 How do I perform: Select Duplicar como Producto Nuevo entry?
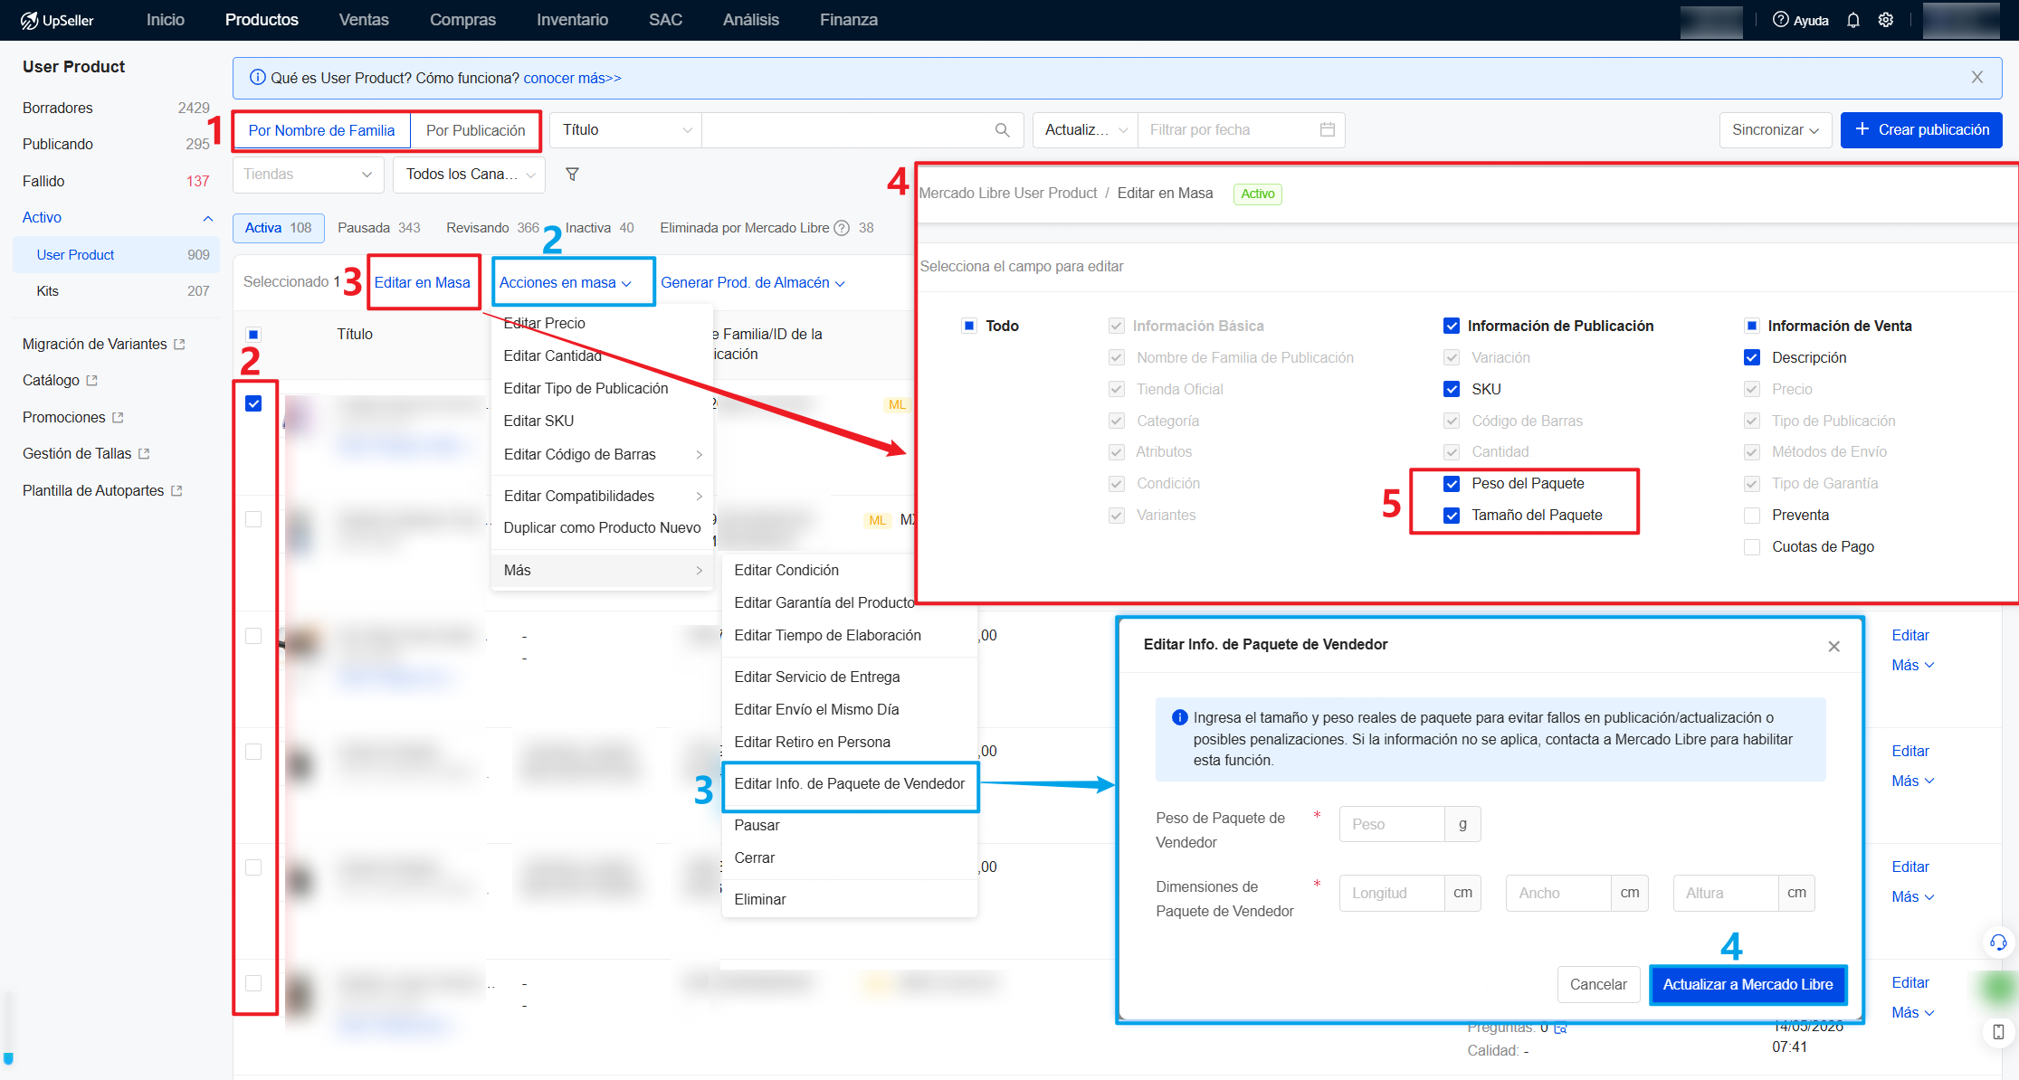click(603, 528)
